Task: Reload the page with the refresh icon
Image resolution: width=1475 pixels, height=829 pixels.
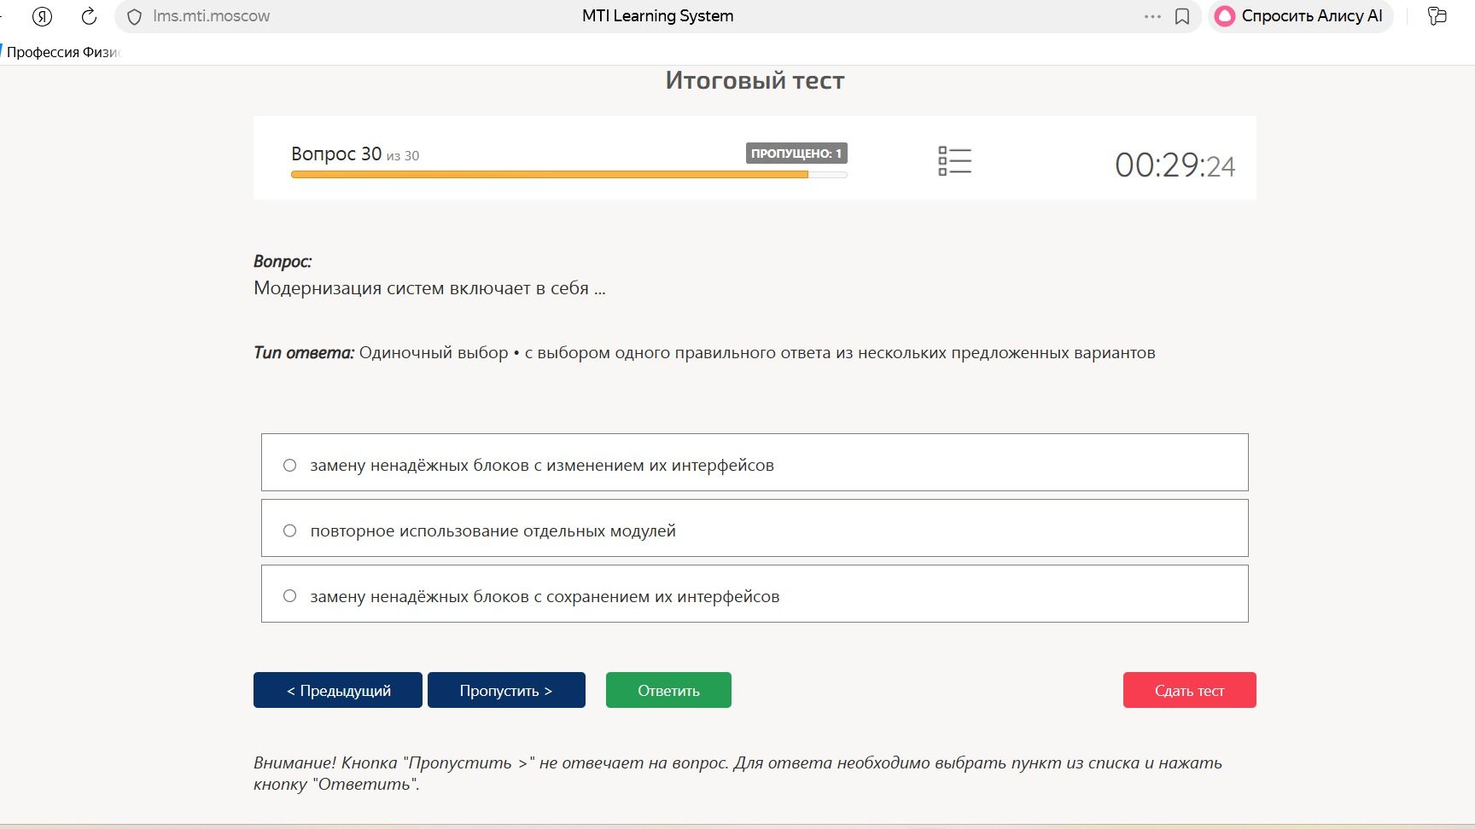Action: coord(89,16)
